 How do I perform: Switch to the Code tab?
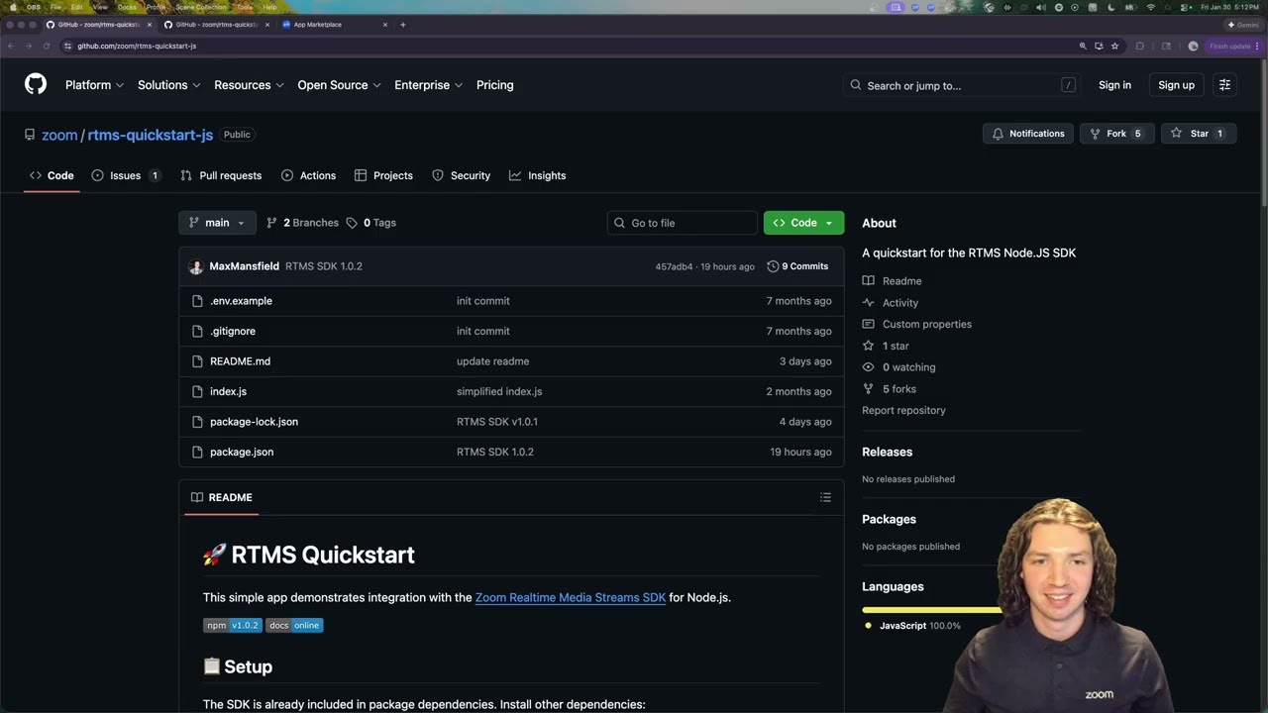click(x=52, y=175)
